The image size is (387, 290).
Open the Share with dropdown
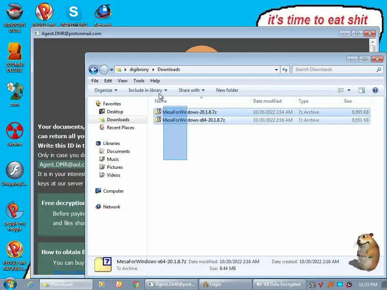click(192, 90)
